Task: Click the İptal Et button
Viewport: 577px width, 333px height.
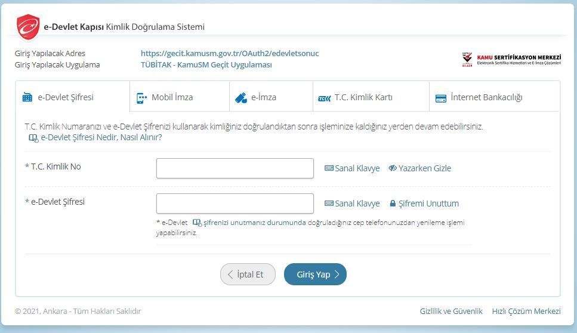Action: (x=248, y=274)
